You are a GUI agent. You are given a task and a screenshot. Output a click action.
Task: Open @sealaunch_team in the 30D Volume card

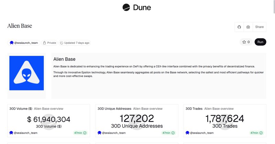pos(23,133)
